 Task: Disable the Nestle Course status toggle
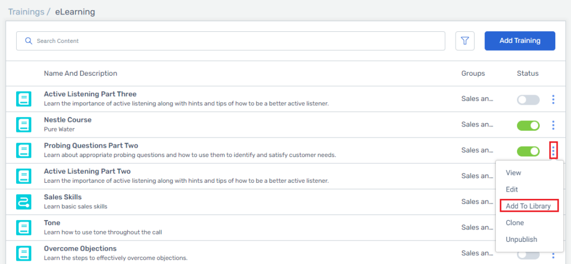pyautogui.click(x=528, y=125)
